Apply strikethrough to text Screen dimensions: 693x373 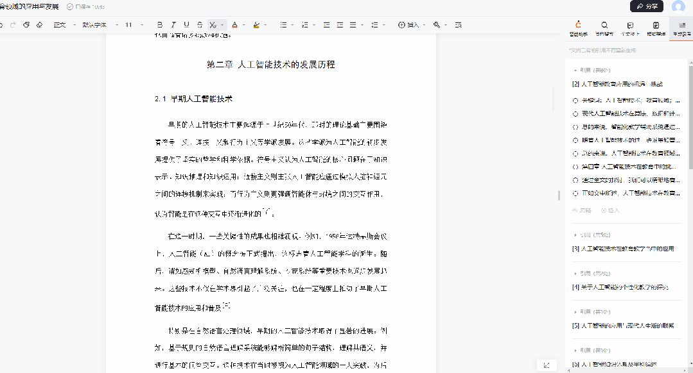click(x=199, y=24)
